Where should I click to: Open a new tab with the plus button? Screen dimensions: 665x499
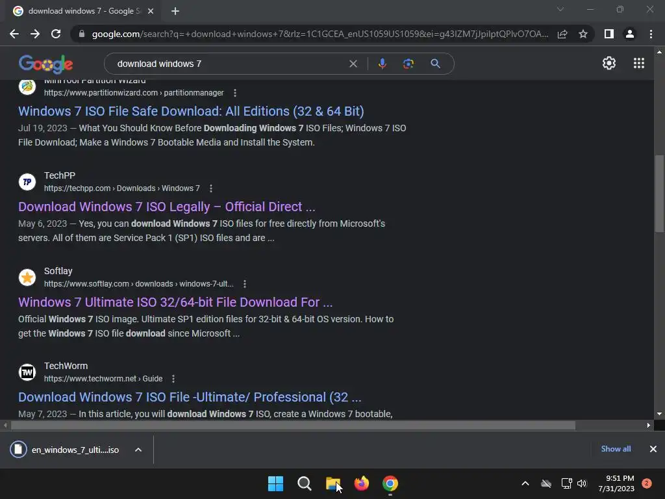pos(175,12)
